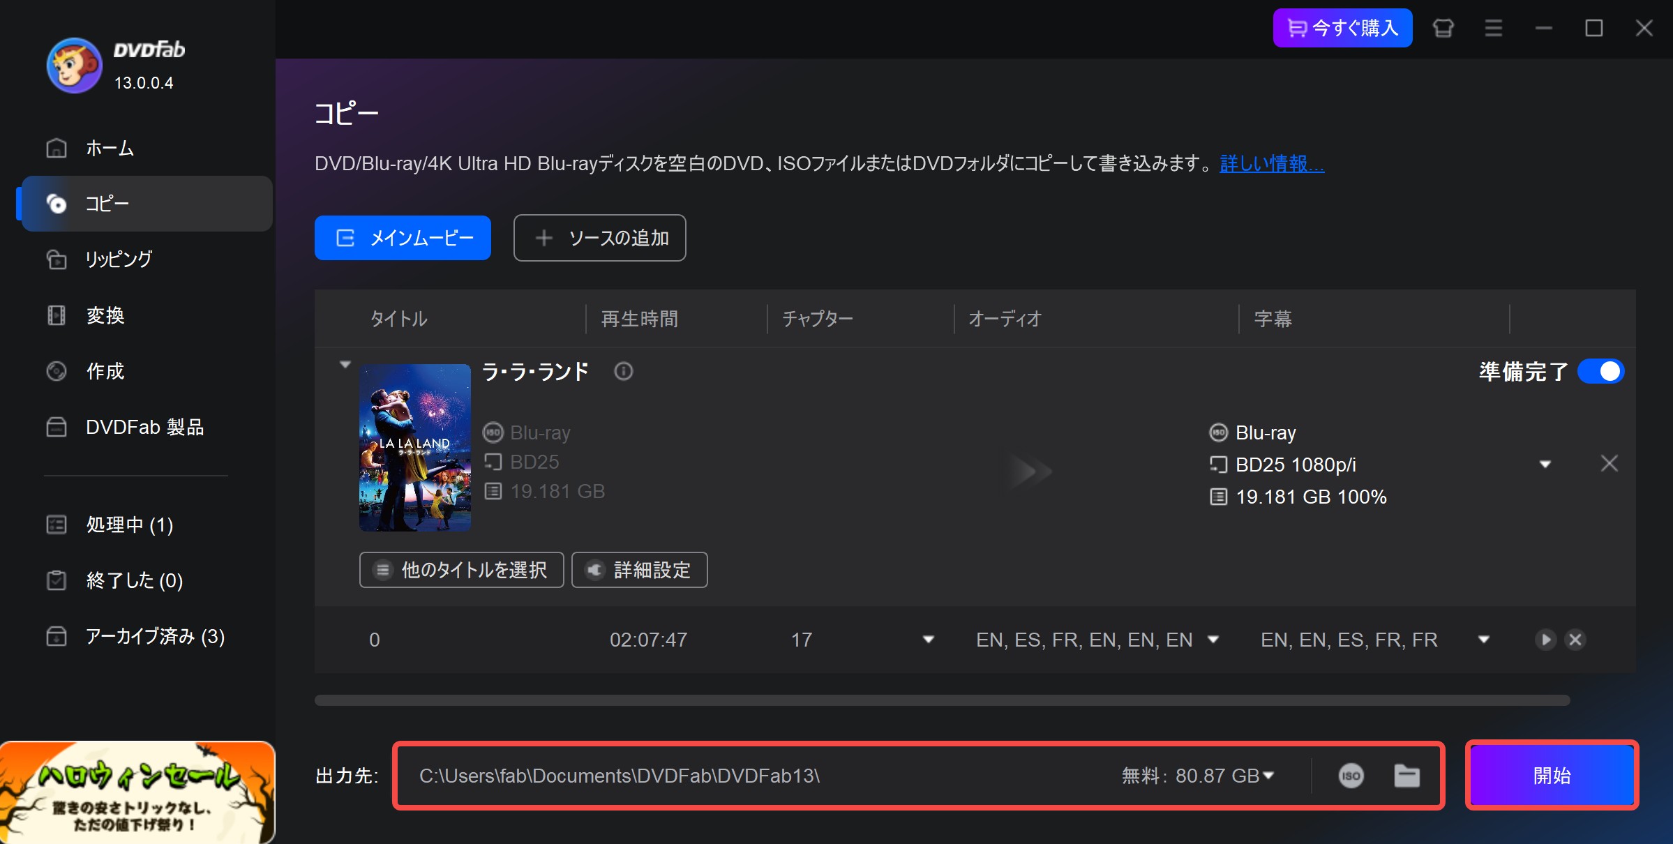Viewport: 1673px width, 844px height.
Task: Open DVDFab 製品 in sidebar
Action: (x=147, y=427)
